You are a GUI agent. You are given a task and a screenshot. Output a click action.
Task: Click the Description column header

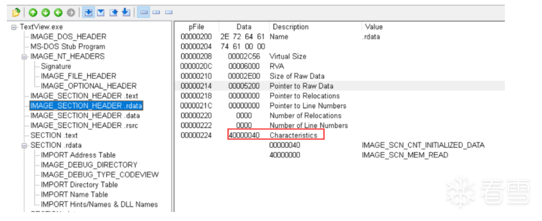click(291, 27)
